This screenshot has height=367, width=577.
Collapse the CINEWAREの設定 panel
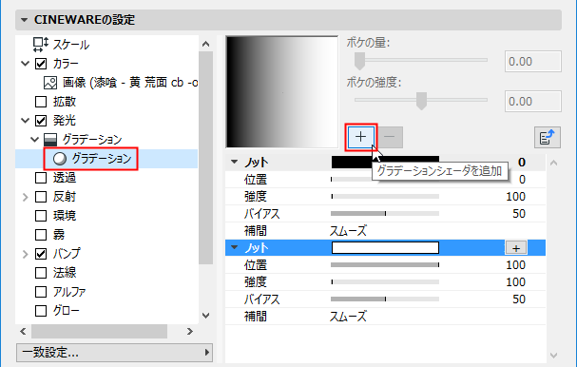point(25,20)
